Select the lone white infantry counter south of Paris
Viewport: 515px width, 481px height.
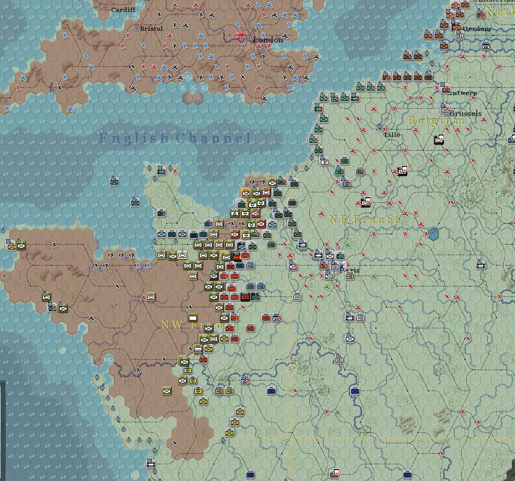350,338
